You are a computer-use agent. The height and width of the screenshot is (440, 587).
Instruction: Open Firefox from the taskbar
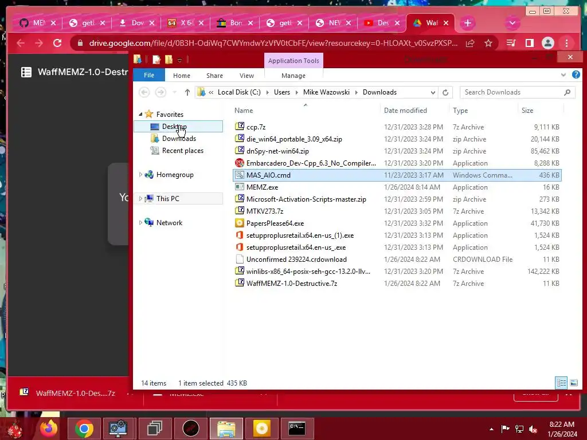pos(49,429)
